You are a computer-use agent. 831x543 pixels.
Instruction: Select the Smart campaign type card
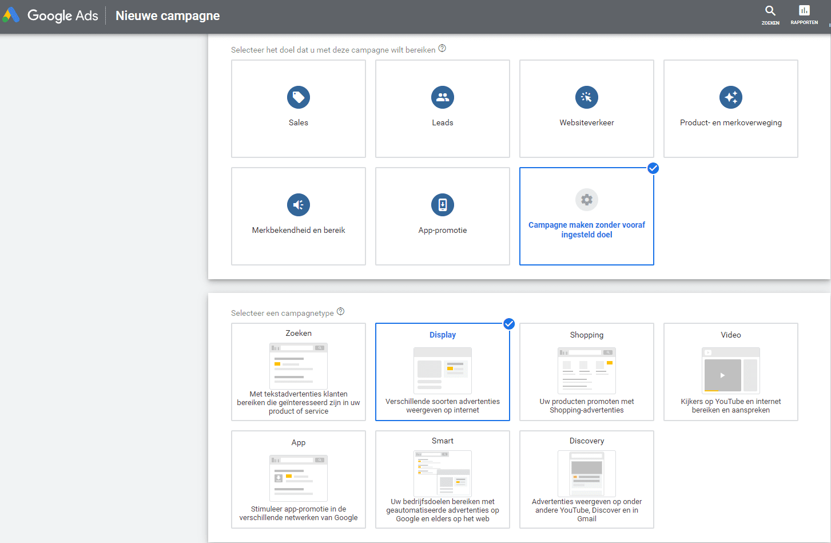click(442, 479)
